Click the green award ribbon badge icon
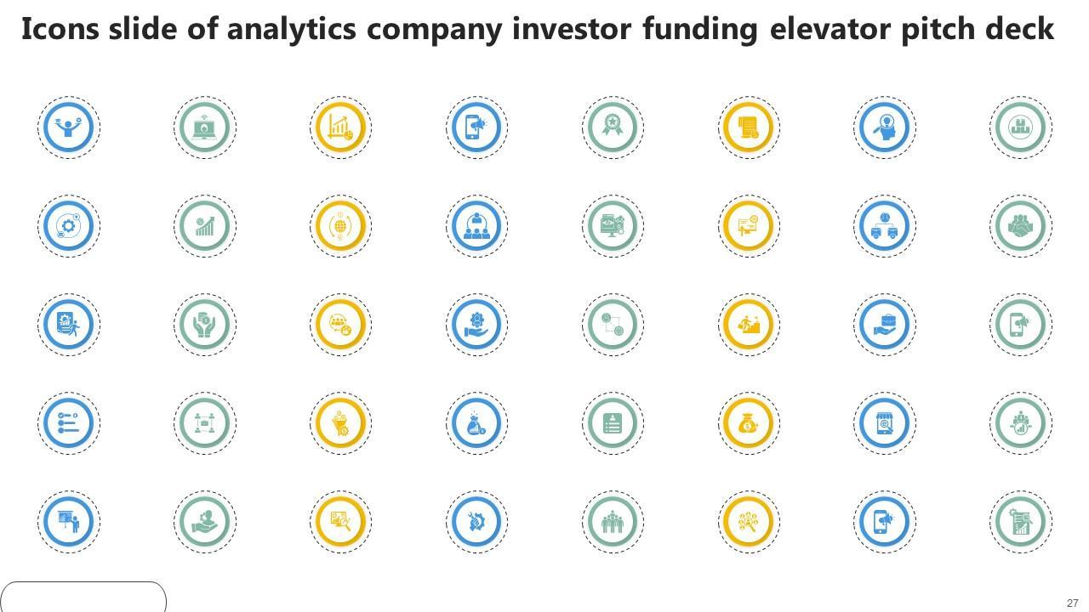The image size is (1089, 612). point(613,127)
